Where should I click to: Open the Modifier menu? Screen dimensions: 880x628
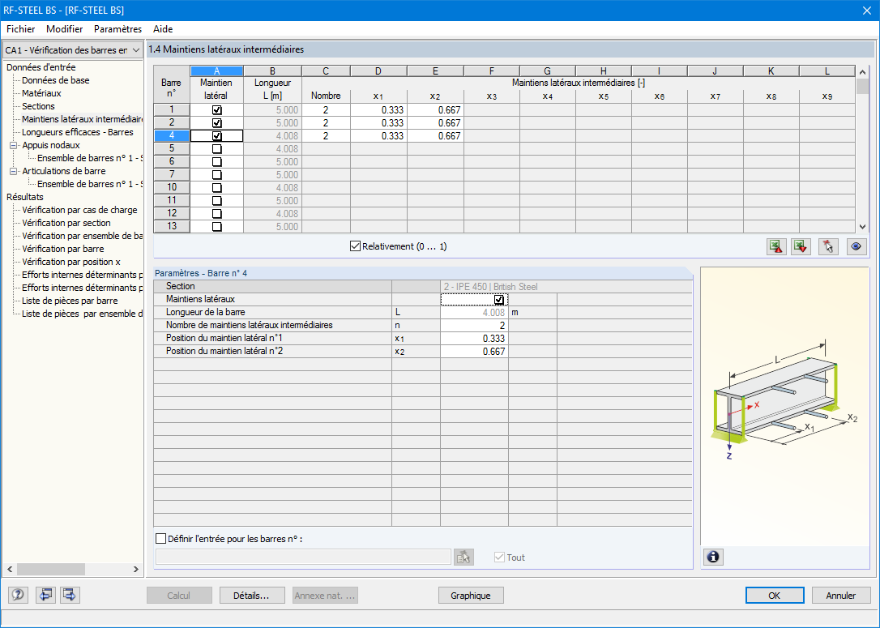click(65, 29)
